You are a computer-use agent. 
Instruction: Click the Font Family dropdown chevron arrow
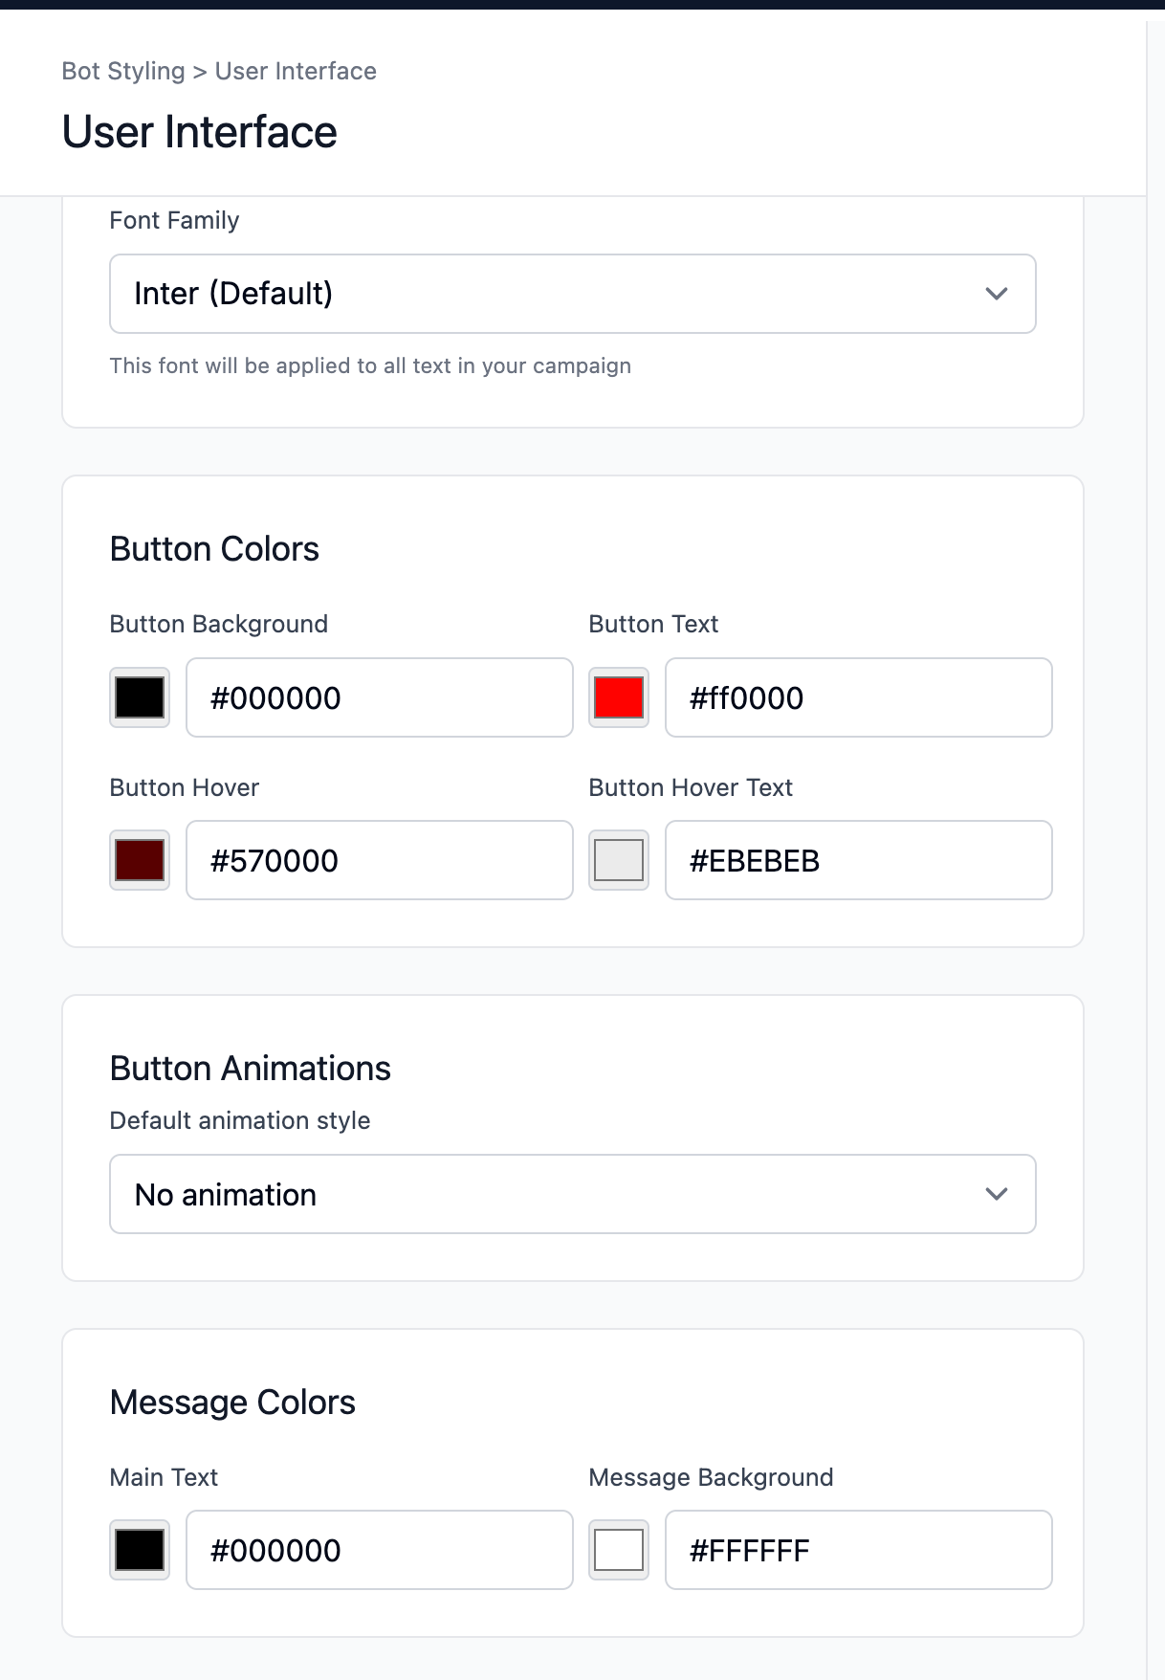(997, 294)
